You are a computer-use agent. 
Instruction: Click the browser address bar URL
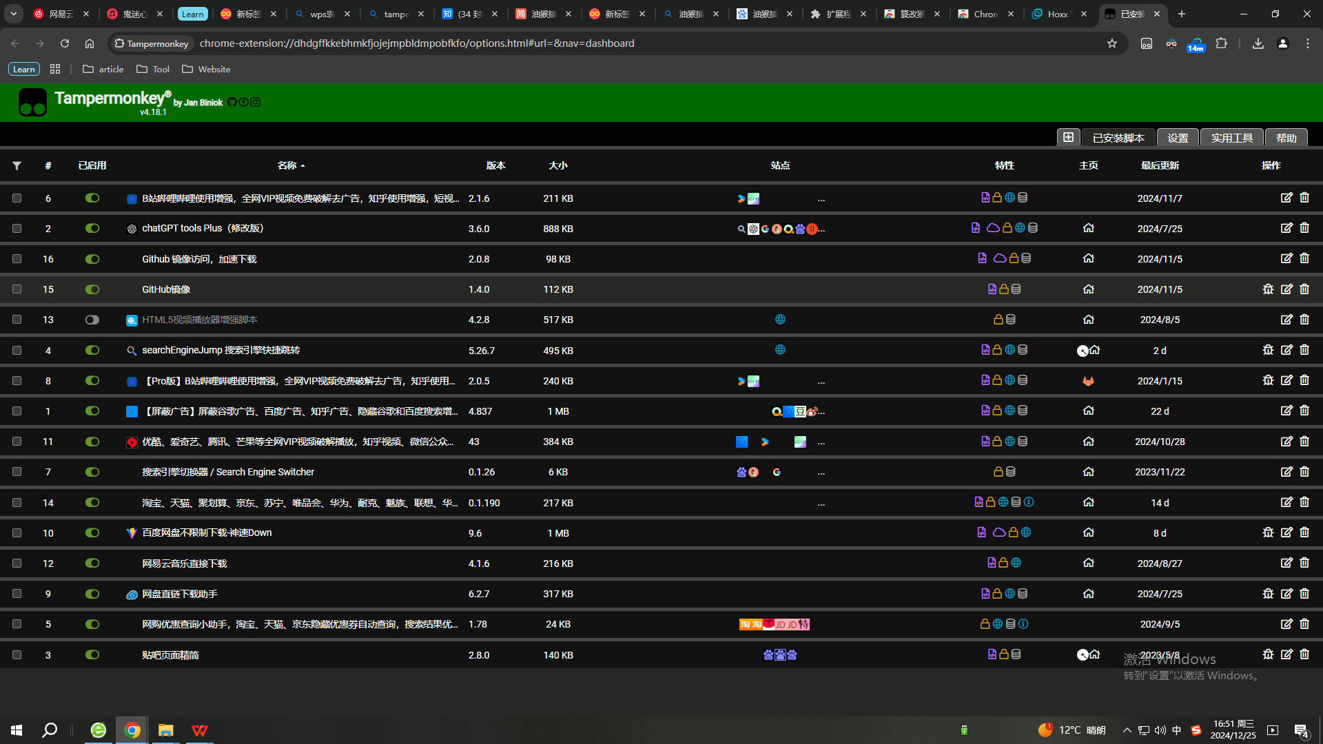(x=417, y=43)
